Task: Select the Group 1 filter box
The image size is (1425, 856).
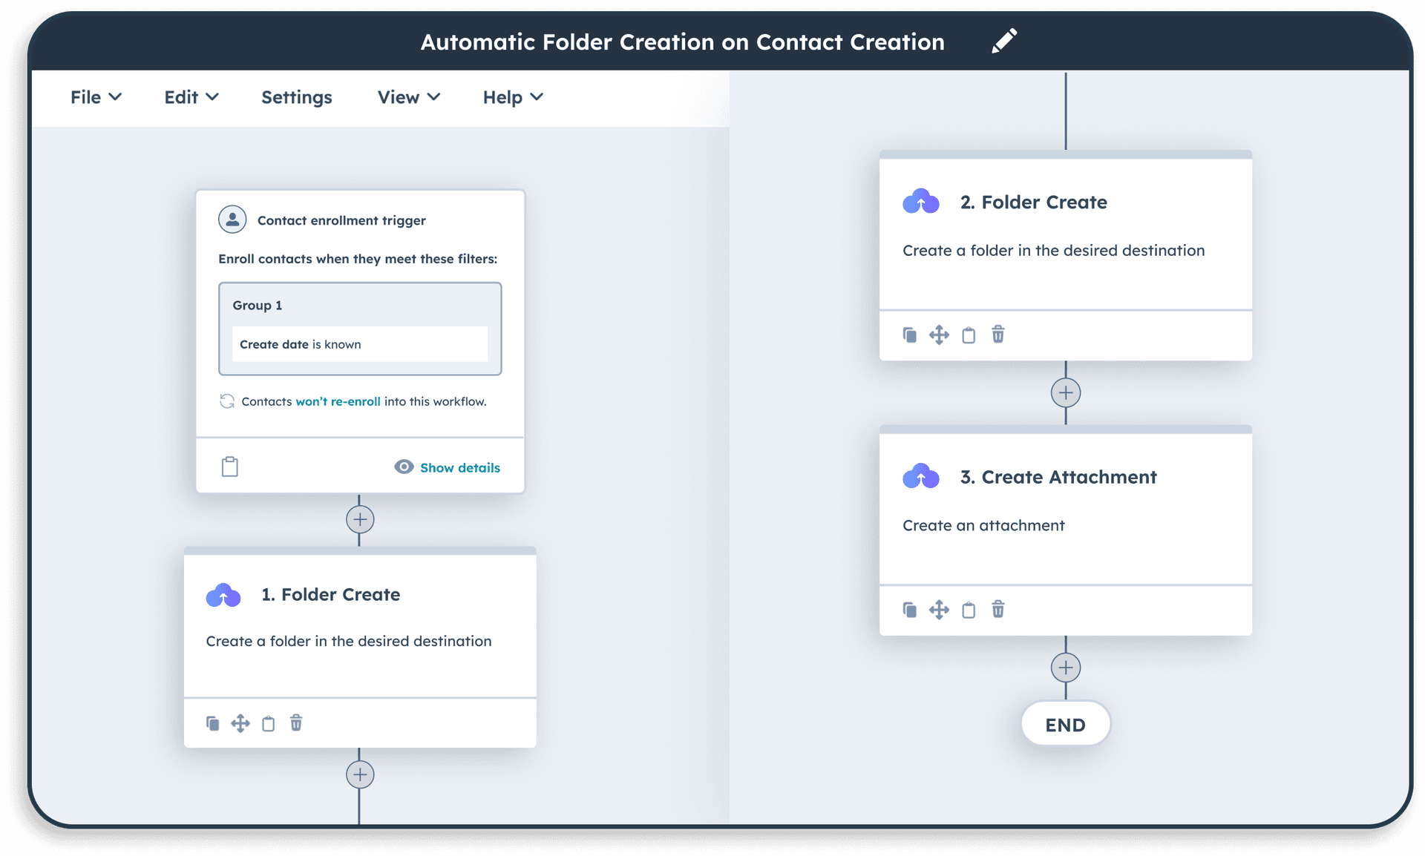Action: coord(360,329)
